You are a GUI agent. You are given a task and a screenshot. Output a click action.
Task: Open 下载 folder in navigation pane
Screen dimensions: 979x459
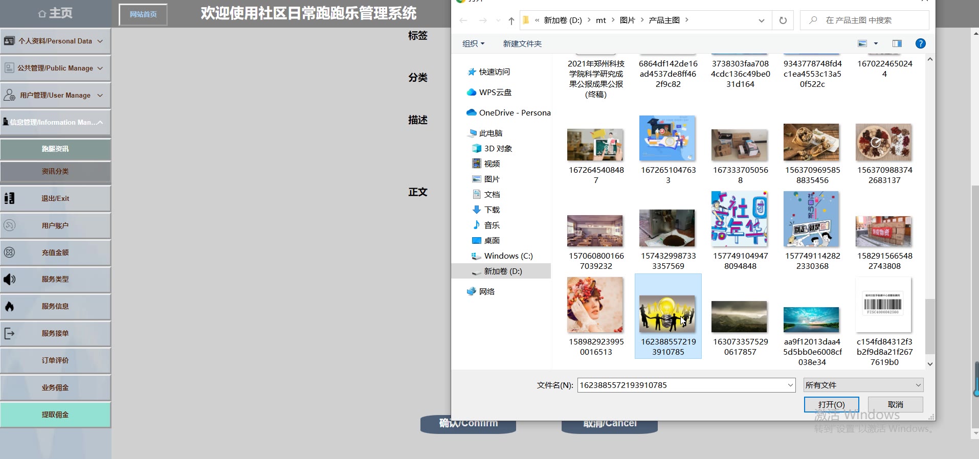pyautogui.click(x=492, y=210)
